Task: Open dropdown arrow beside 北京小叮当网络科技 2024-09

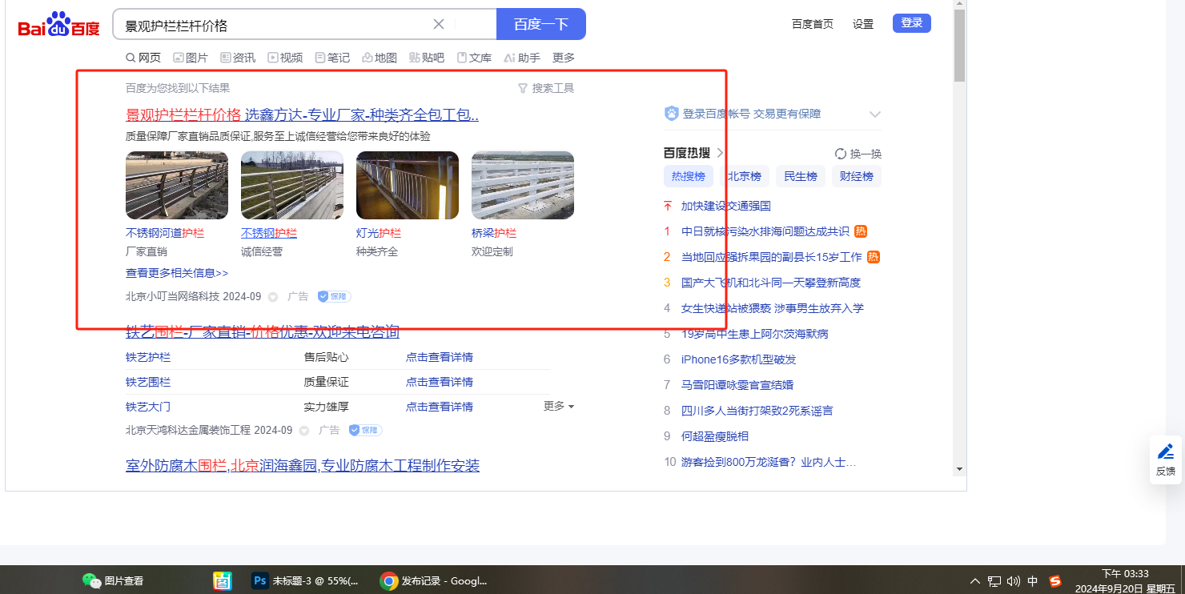Action: click(x=272, y=297)
